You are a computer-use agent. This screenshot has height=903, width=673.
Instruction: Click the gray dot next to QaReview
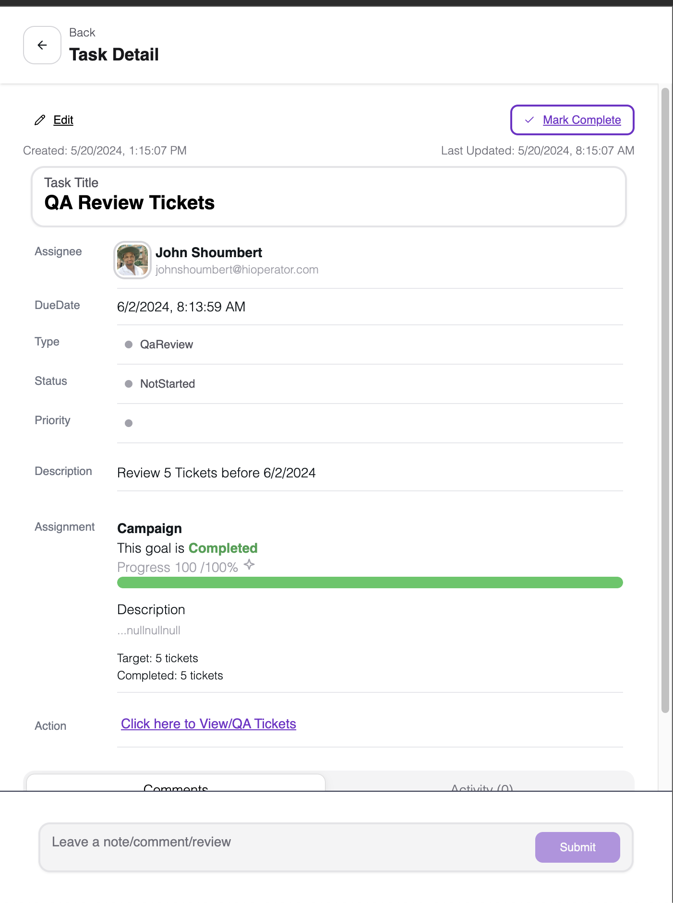[x=129, y=345]
